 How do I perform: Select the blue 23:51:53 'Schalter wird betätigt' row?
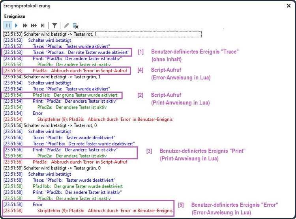37,40
